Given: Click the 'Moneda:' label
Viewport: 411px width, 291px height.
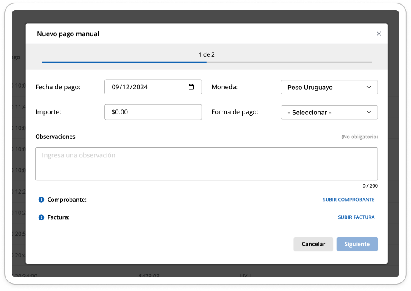Looking at the screenshot, I should point(225,87).
